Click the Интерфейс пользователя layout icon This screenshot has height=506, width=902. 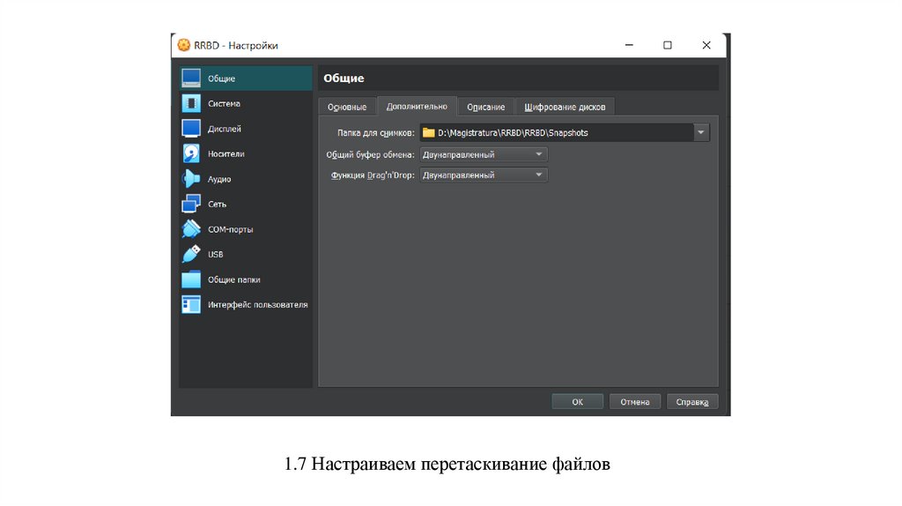(191, 304)
